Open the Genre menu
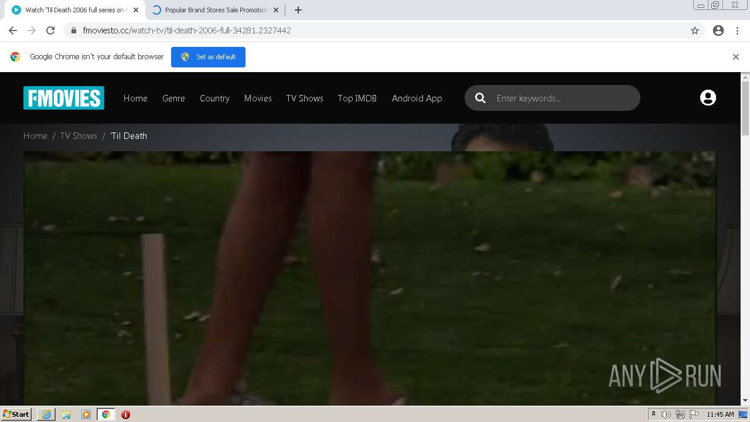Viewport: 750px width, 422px height. pos(173,98)
